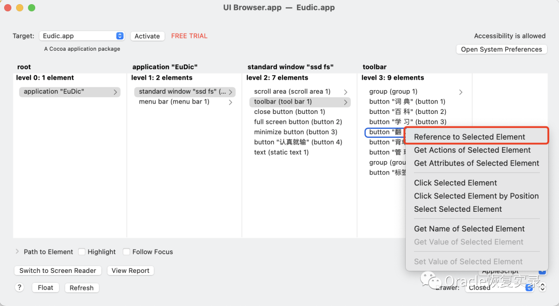Click Switch to Screen Reader
559x306 pixels.
58,271
